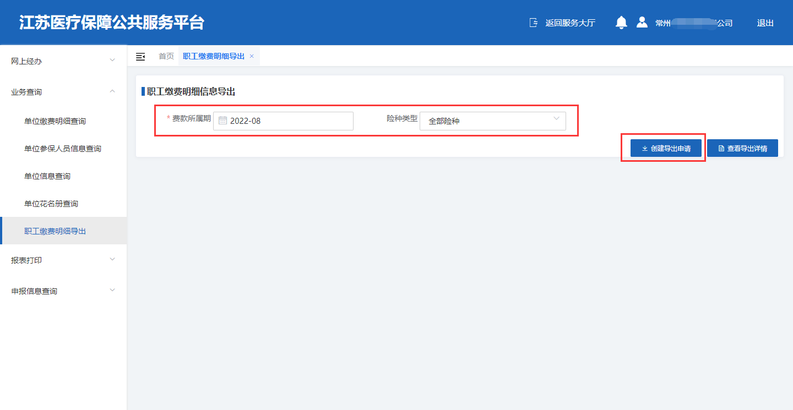The width and height of the screenshot is (793, 410).
Task: Open 单位参保人员信息查询 in sidebar
Action: 63,149
